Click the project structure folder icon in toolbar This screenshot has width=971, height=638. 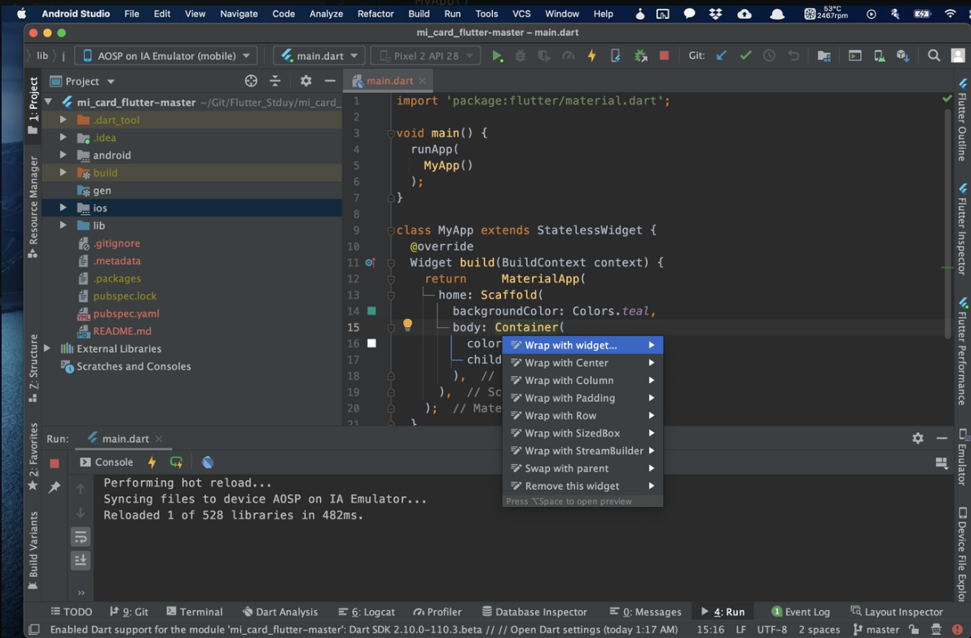tap(824, 55)
